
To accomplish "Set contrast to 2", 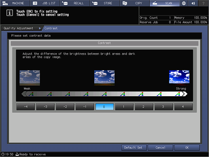I will pos(144,107).
